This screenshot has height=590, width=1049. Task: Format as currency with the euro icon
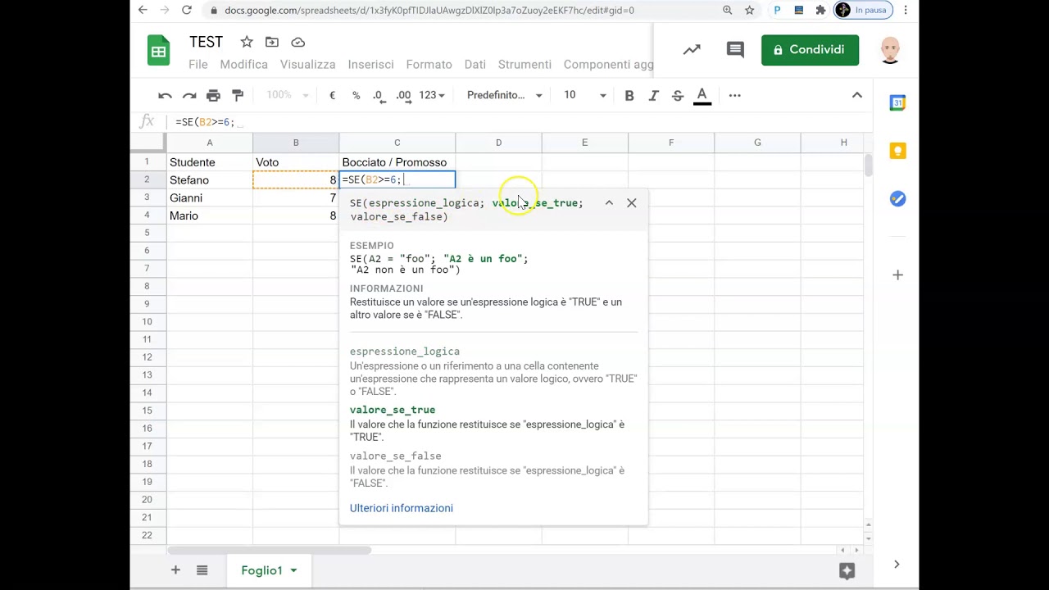point(332,95)
